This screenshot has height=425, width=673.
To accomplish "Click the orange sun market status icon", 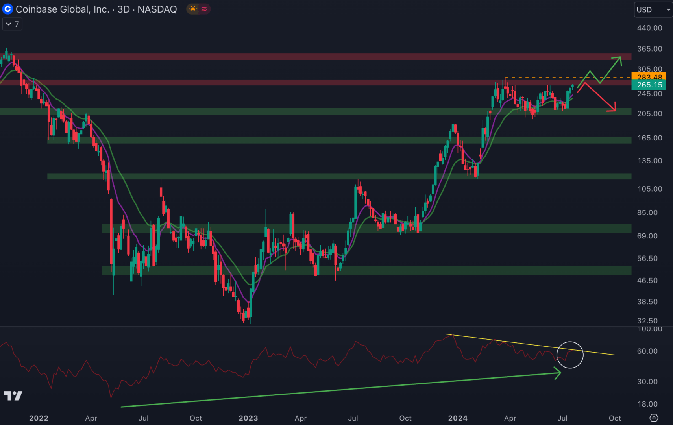I will (x=193, y=9).
